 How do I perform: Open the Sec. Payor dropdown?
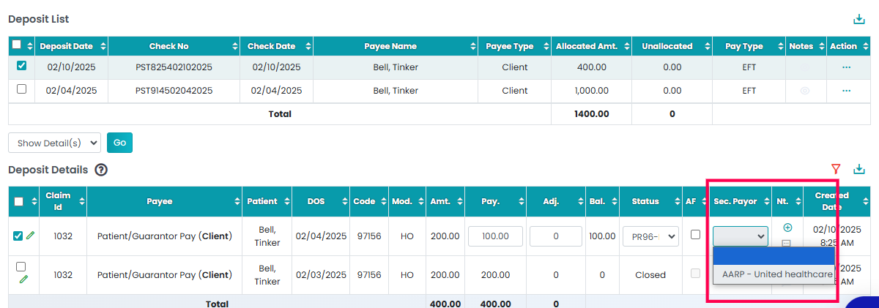(741, 236)
